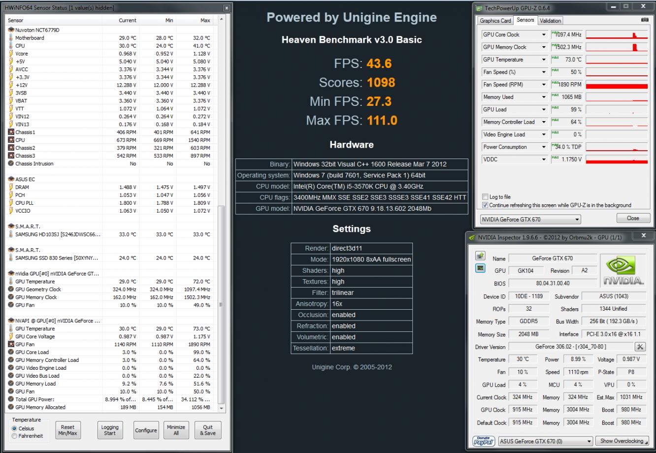Open the Memory Controller Load dropdown

pos(544,122)
